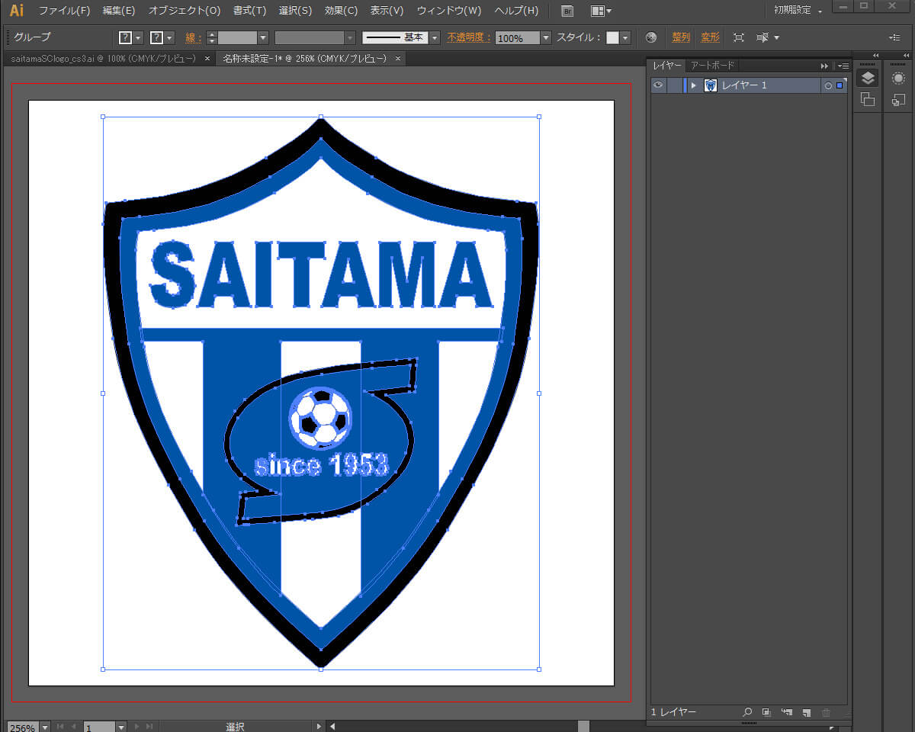Open the Layers panel flyout menu
The height and width of the screenshot is (732, 915).
pyautogui.click(x=843, y=66)
